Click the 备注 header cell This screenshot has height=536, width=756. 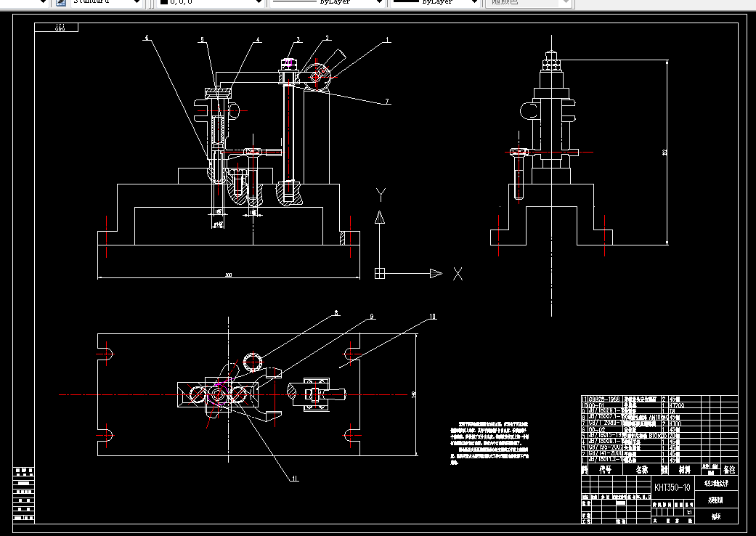pyautogui.click(x=729, y=469)
